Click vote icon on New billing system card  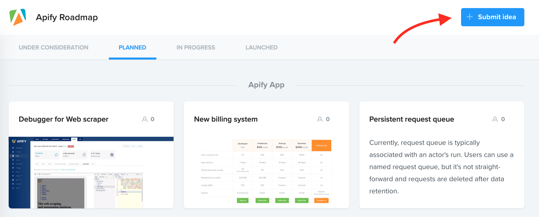[320, 119]
